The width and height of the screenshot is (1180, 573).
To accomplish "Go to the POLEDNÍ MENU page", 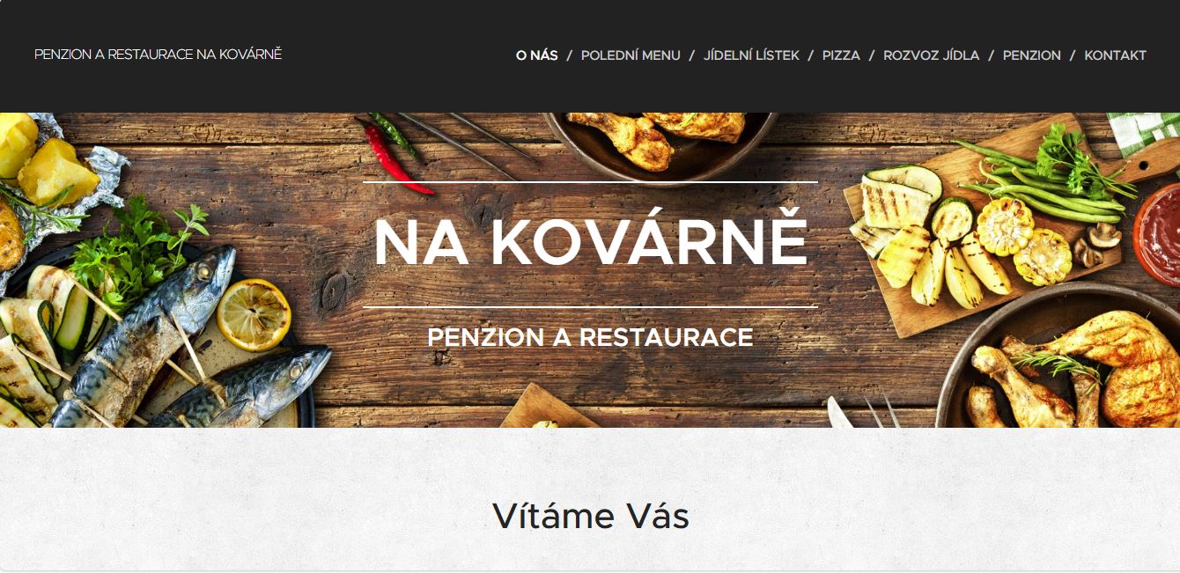I will [631, 55].
